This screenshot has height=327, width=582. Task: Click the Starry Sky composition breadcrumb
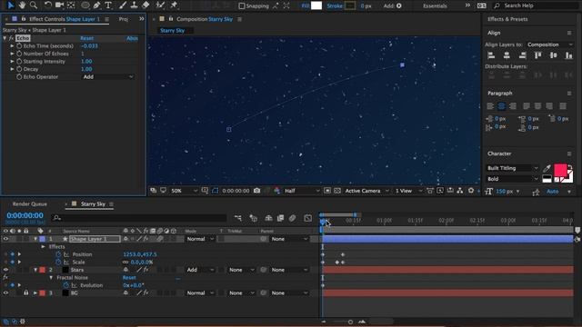172,30
